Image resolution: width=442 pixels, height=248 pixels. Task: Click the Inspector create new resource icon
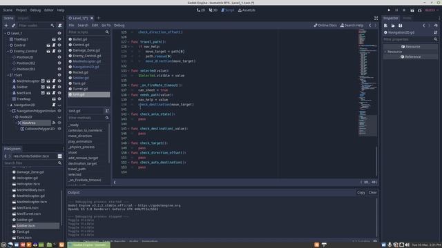385,25
